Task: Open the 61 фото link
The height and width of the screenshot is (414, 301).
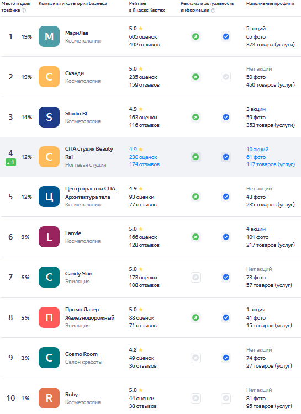Action: click(x=256, y=157)
